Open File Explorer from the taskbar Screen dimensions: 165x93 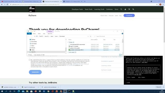pos(27,91)
